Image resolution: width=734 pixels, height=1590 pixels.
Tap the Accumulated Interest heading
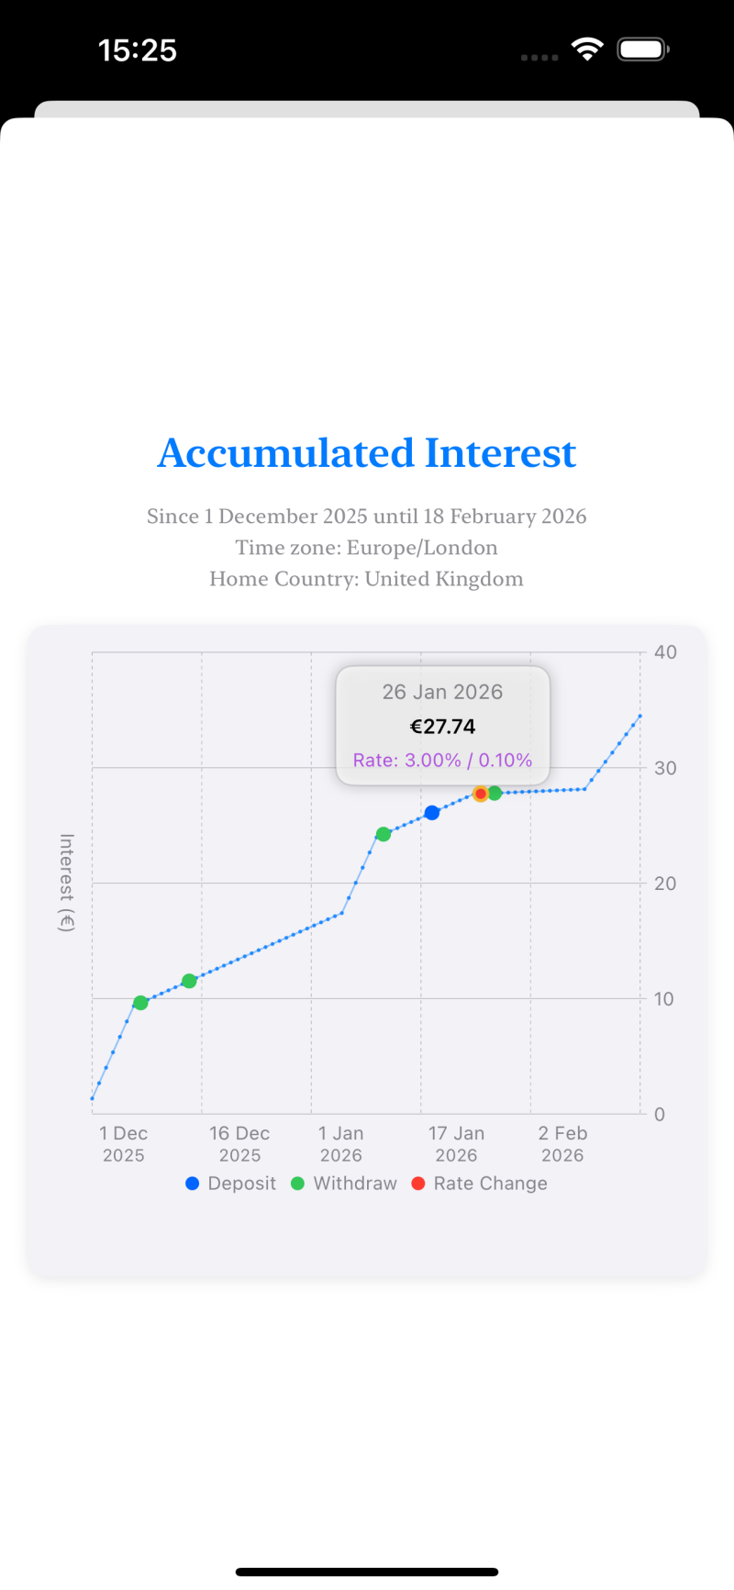coord(367,453)
